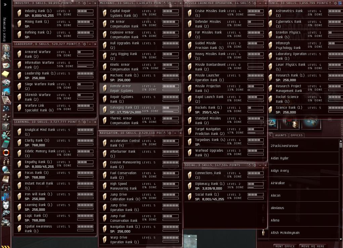Select the Eidetic Memory Rank skill
The image size is (343, 248).
pyautogui.click(x=55, y=153)
